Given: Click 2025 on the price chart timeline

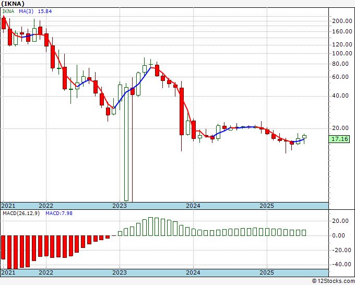Looking at the screenshot, I should [267, 206].
